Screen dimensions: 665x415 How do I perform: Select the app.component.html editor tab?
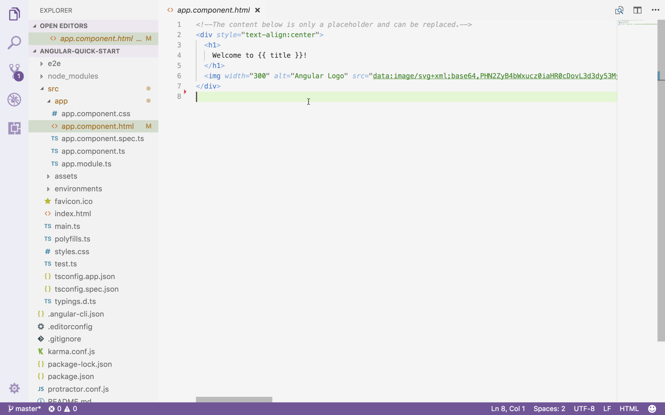tap(213, 10)
